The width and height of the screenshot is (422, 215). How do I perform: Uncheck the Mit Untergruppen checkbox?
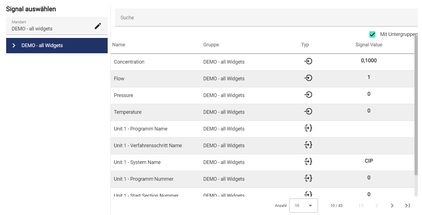point(372,34)
